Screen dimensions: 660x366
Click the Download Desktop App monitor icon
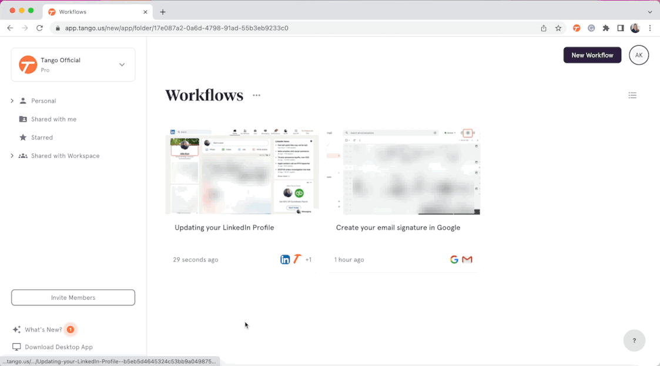[x=16, y=347]
